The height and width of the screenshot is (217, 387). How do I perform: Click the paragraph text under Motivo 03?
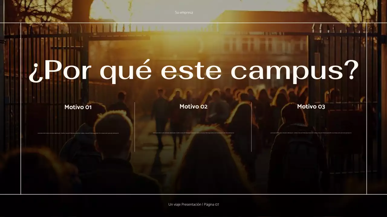point(311,133)
